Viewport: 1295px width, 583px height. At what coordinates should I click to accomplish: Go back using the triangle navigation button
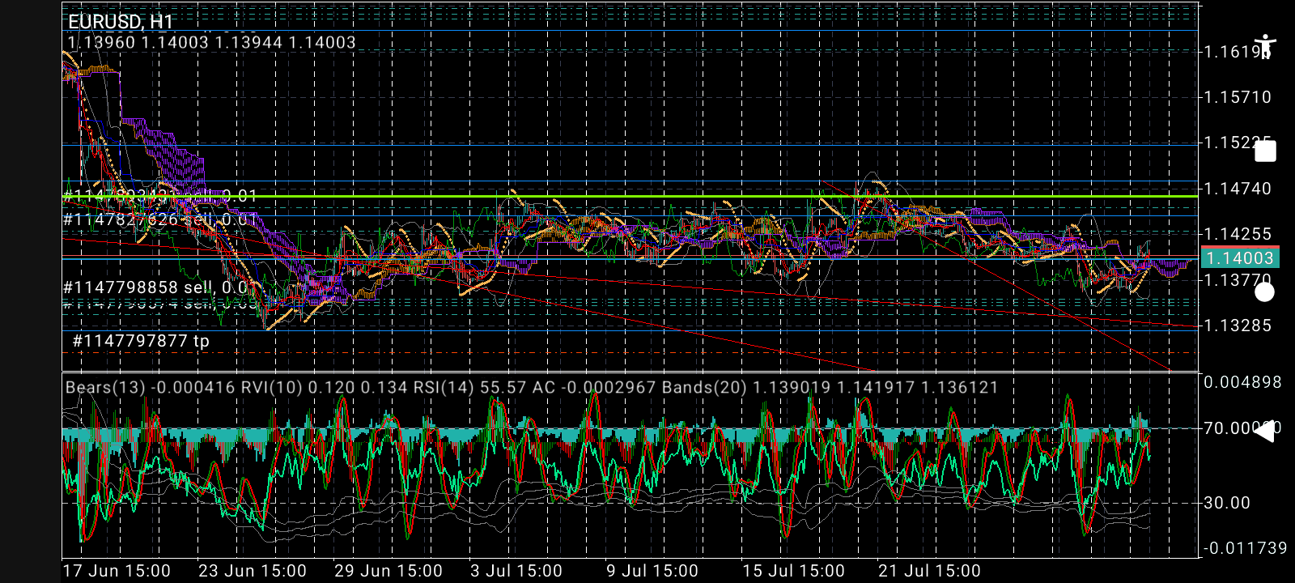[1264, 431]
